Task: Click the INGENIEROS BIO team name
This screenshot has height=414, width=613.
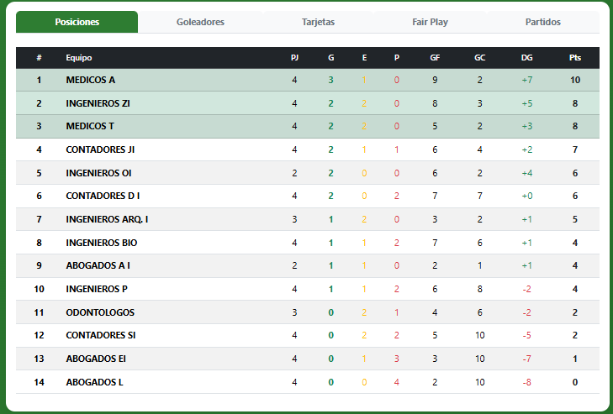Action: click(x=101, y=243)
